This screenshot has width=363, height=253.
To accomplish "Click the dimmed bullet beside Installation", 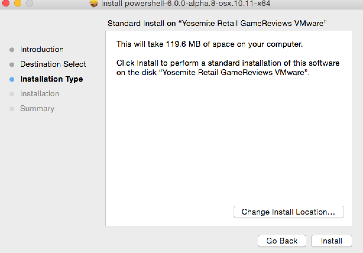I will point(12,94).
